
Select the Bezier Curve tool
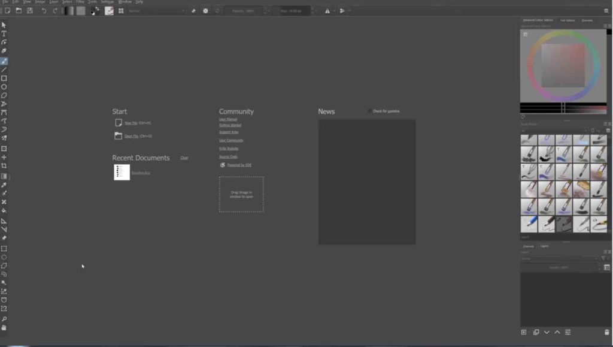[x=4, y=113]
